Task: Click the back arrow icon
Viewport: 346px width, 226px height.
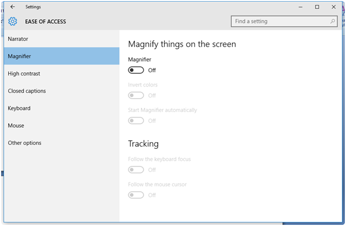Action: click(x=13, y=7)
